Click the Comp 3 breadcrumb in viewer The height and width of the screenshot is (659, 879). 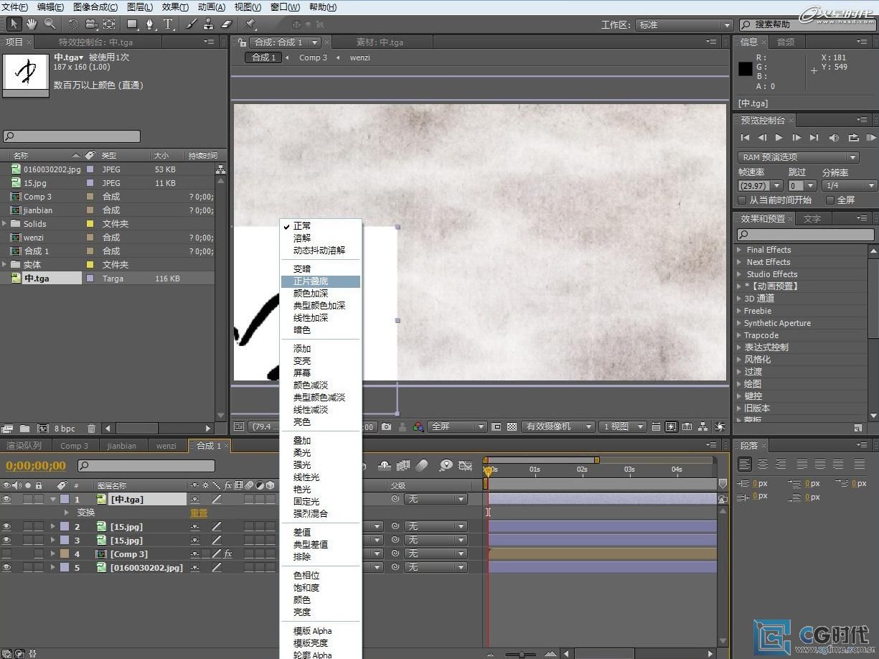coord(313,57)
